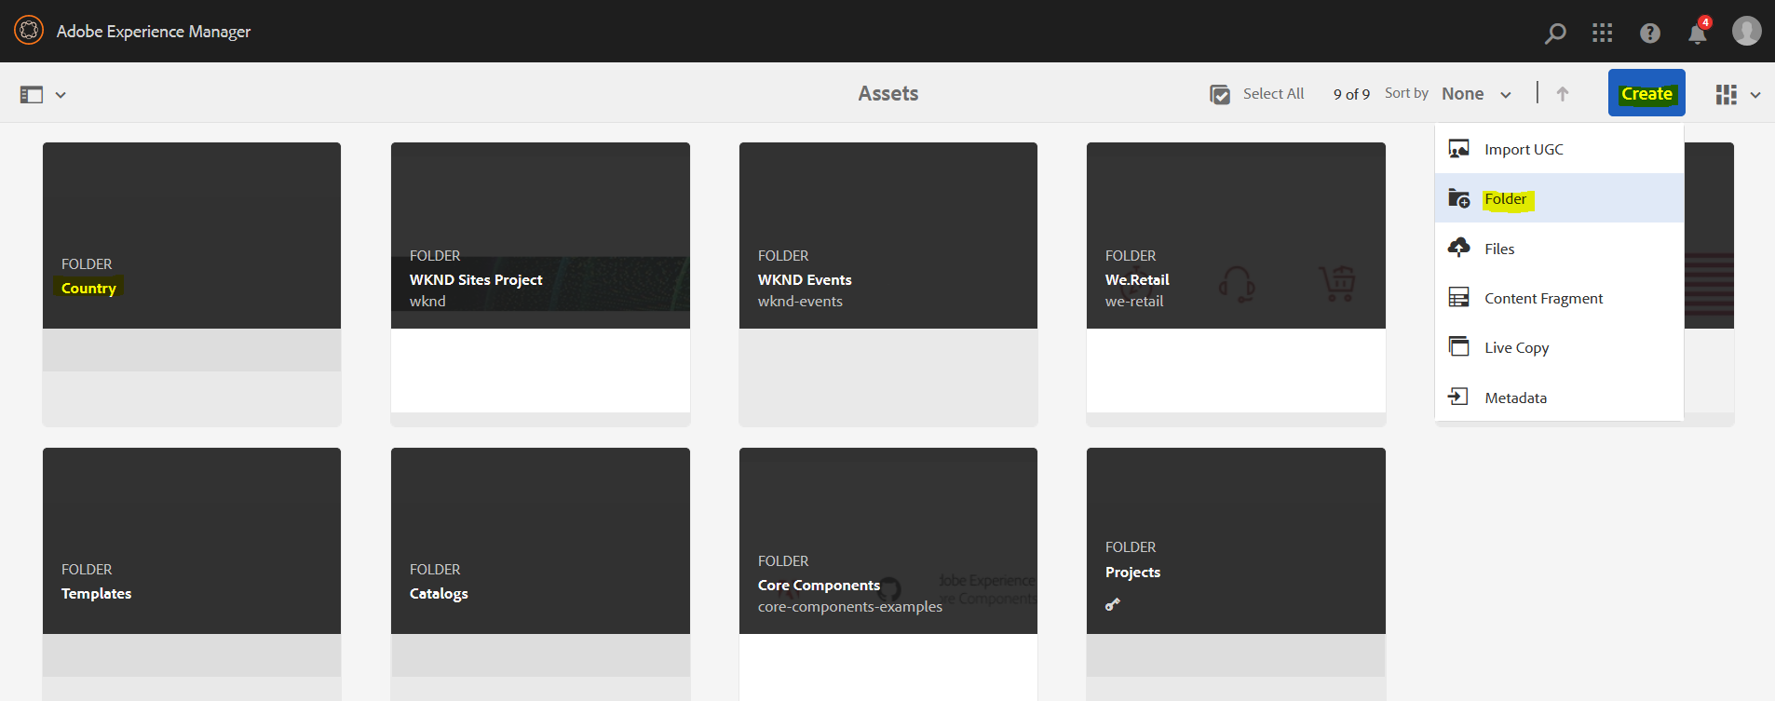Open the WKND Events folder card
The width and height of the screenshot is (1775, 701).
click(888, 284)
